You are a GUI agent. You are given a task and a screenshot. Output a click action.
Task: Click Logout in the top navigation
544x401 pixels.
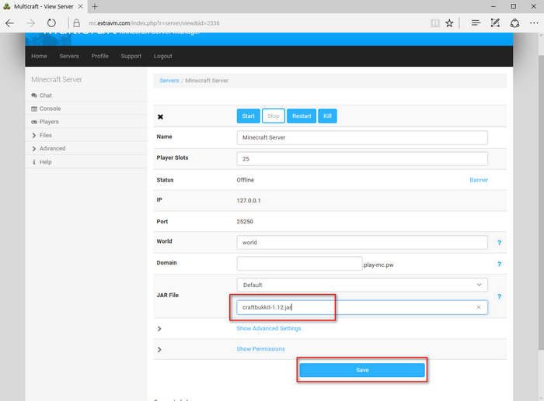tap(163, 56)
